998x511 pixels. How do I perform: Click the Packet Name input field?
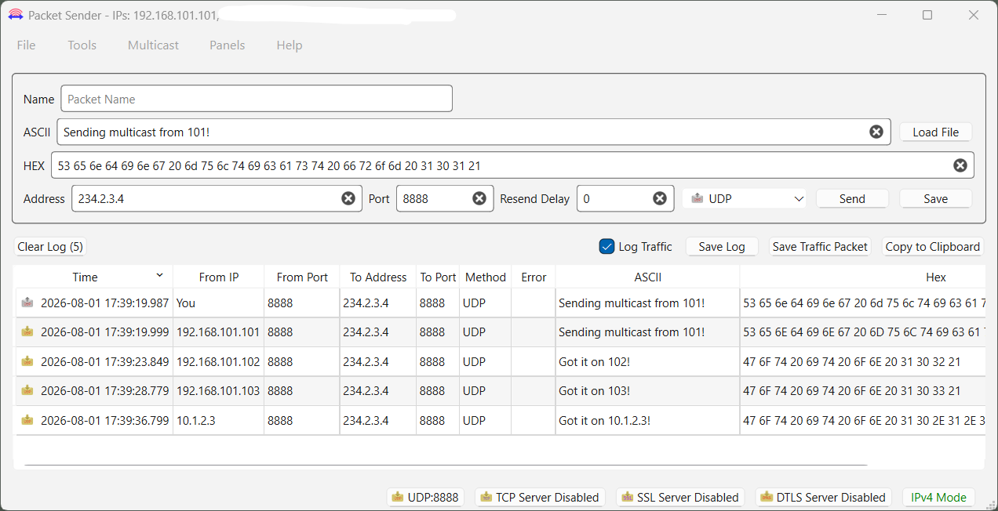[257, 99]
